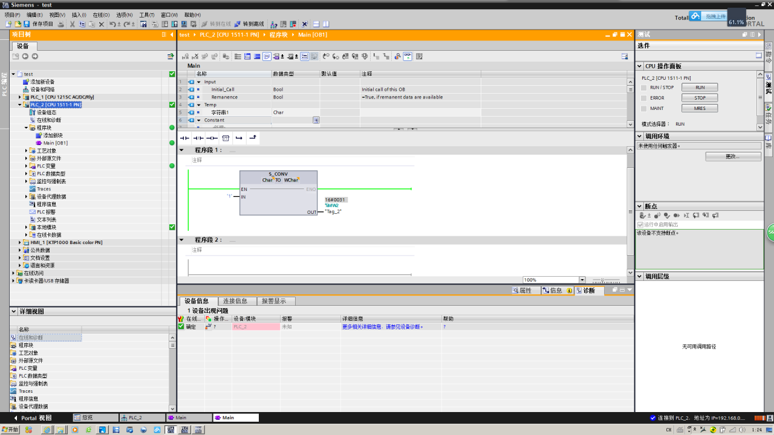Click the OUT operand %MW2
The image size is (774, 435).
pos(331,205)
